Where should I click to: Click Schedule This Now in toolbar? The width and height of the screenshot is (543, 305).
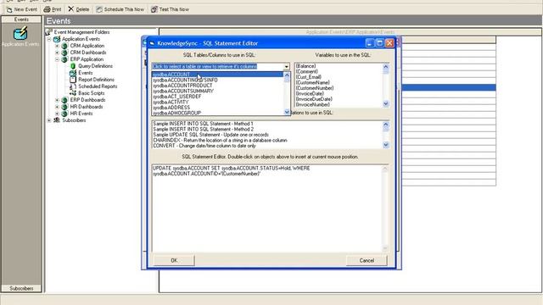pyautogui.click(x=120, y=9)
